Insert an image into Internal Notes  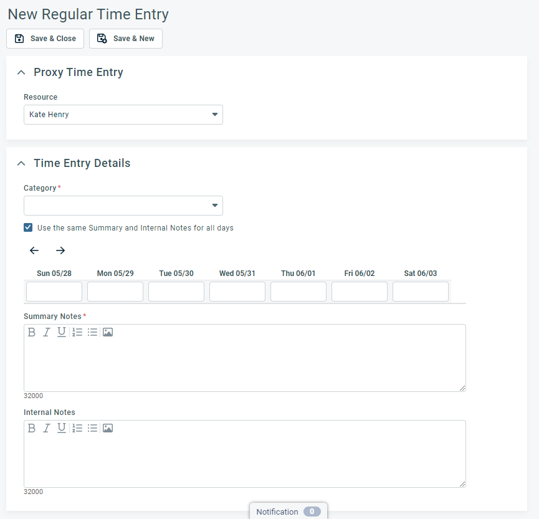108,427
